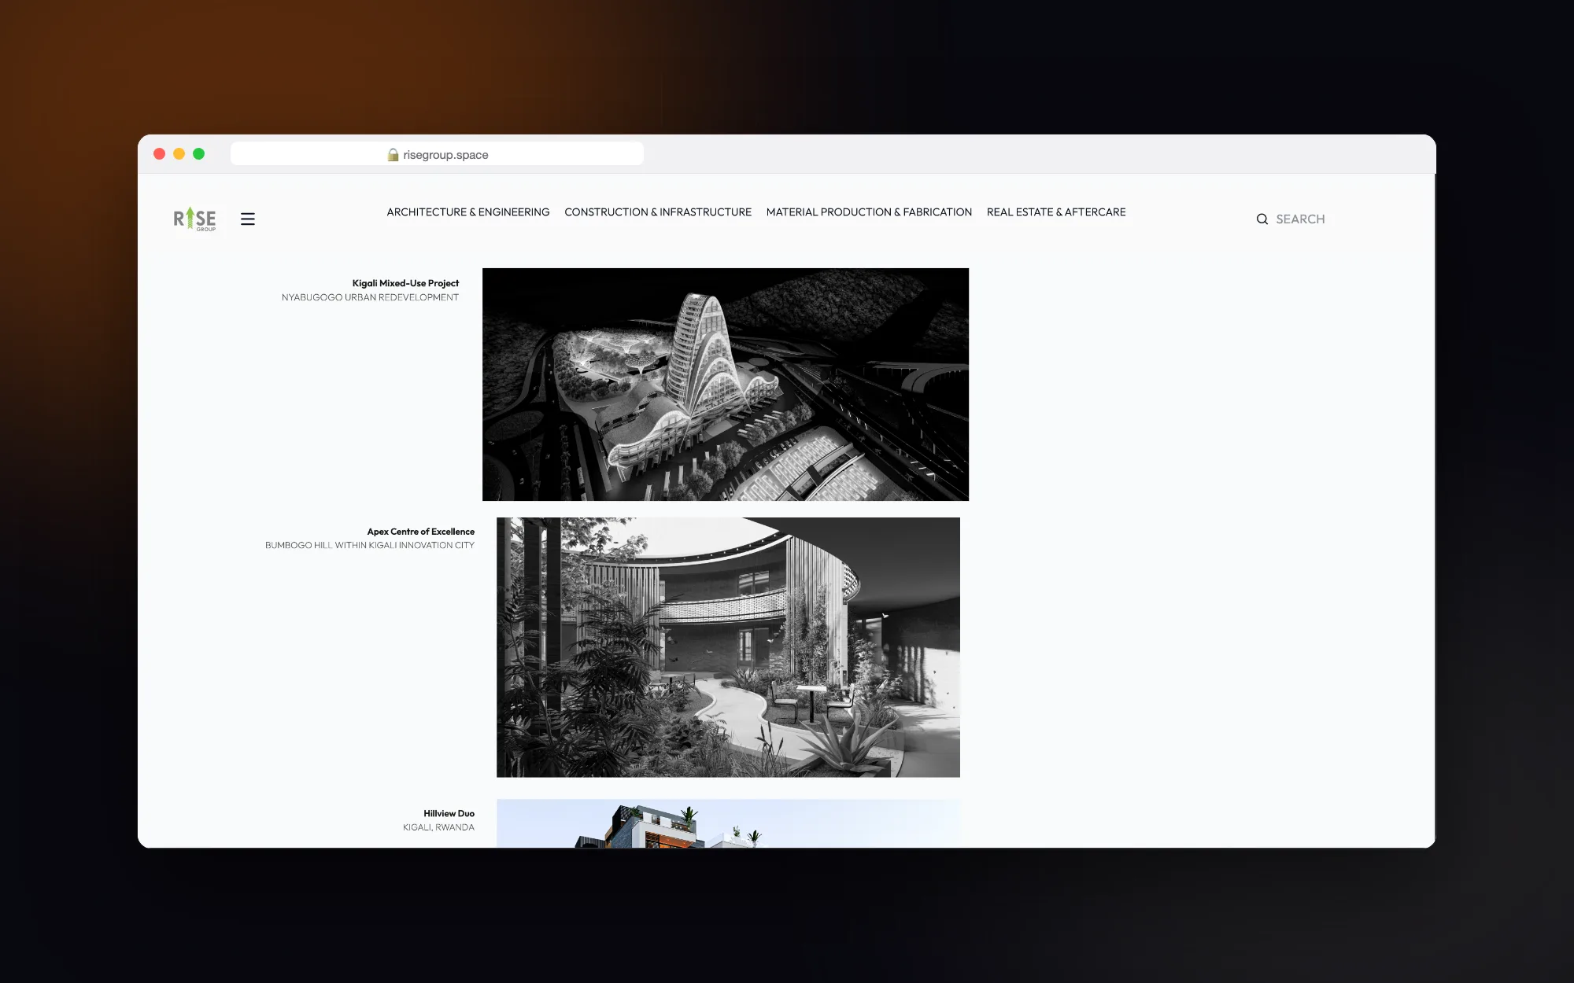Close the browser window with red button
This screenshot has width=1574, height=983.
coord(159,154)
